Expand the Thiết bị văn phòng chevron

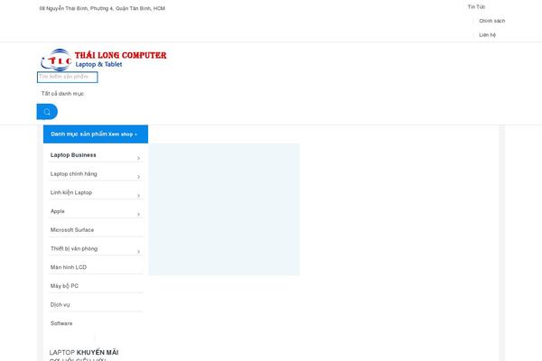coord(138,252)
